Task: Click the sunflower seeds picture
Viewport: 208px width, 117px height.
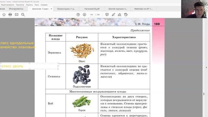Action: [x=82, y=74]
